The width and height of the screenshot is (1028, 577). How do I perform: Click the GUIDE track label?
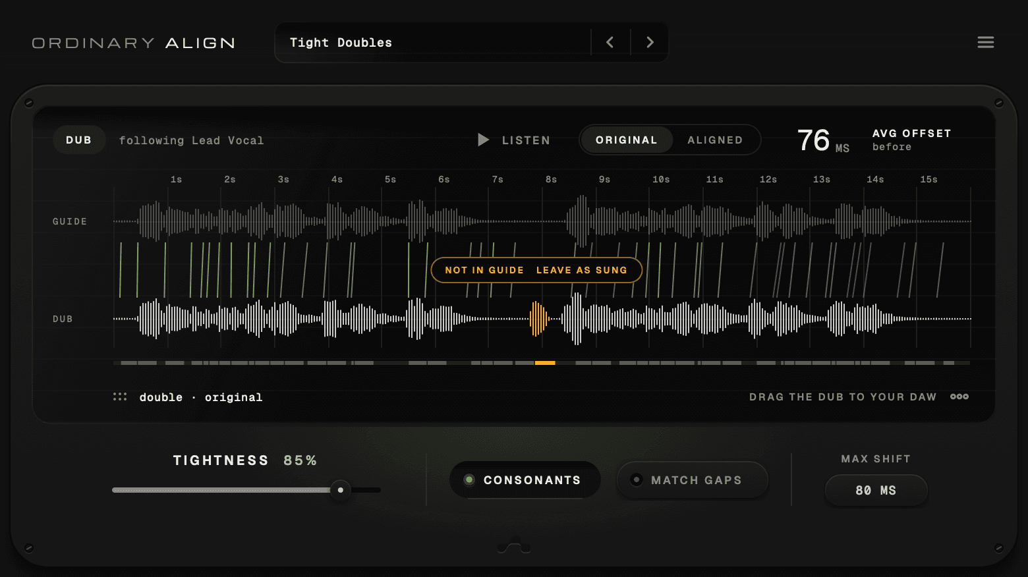click(x=70, y=221)
